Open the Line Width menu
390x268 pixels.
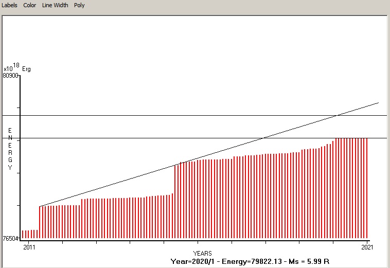pyautogui.click(x=55, y=5)
